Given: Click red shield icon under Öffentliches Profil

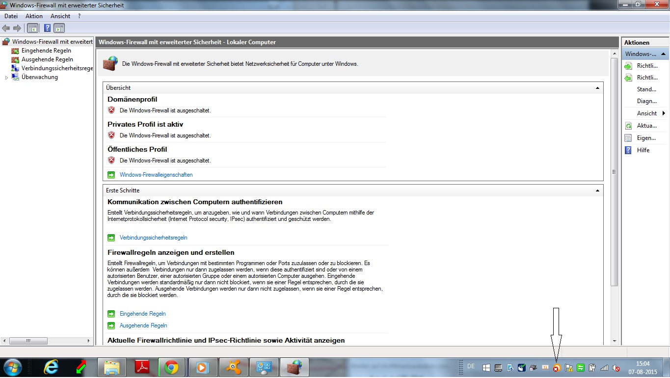Looking at the screenshot, I should tap(111, 160).
